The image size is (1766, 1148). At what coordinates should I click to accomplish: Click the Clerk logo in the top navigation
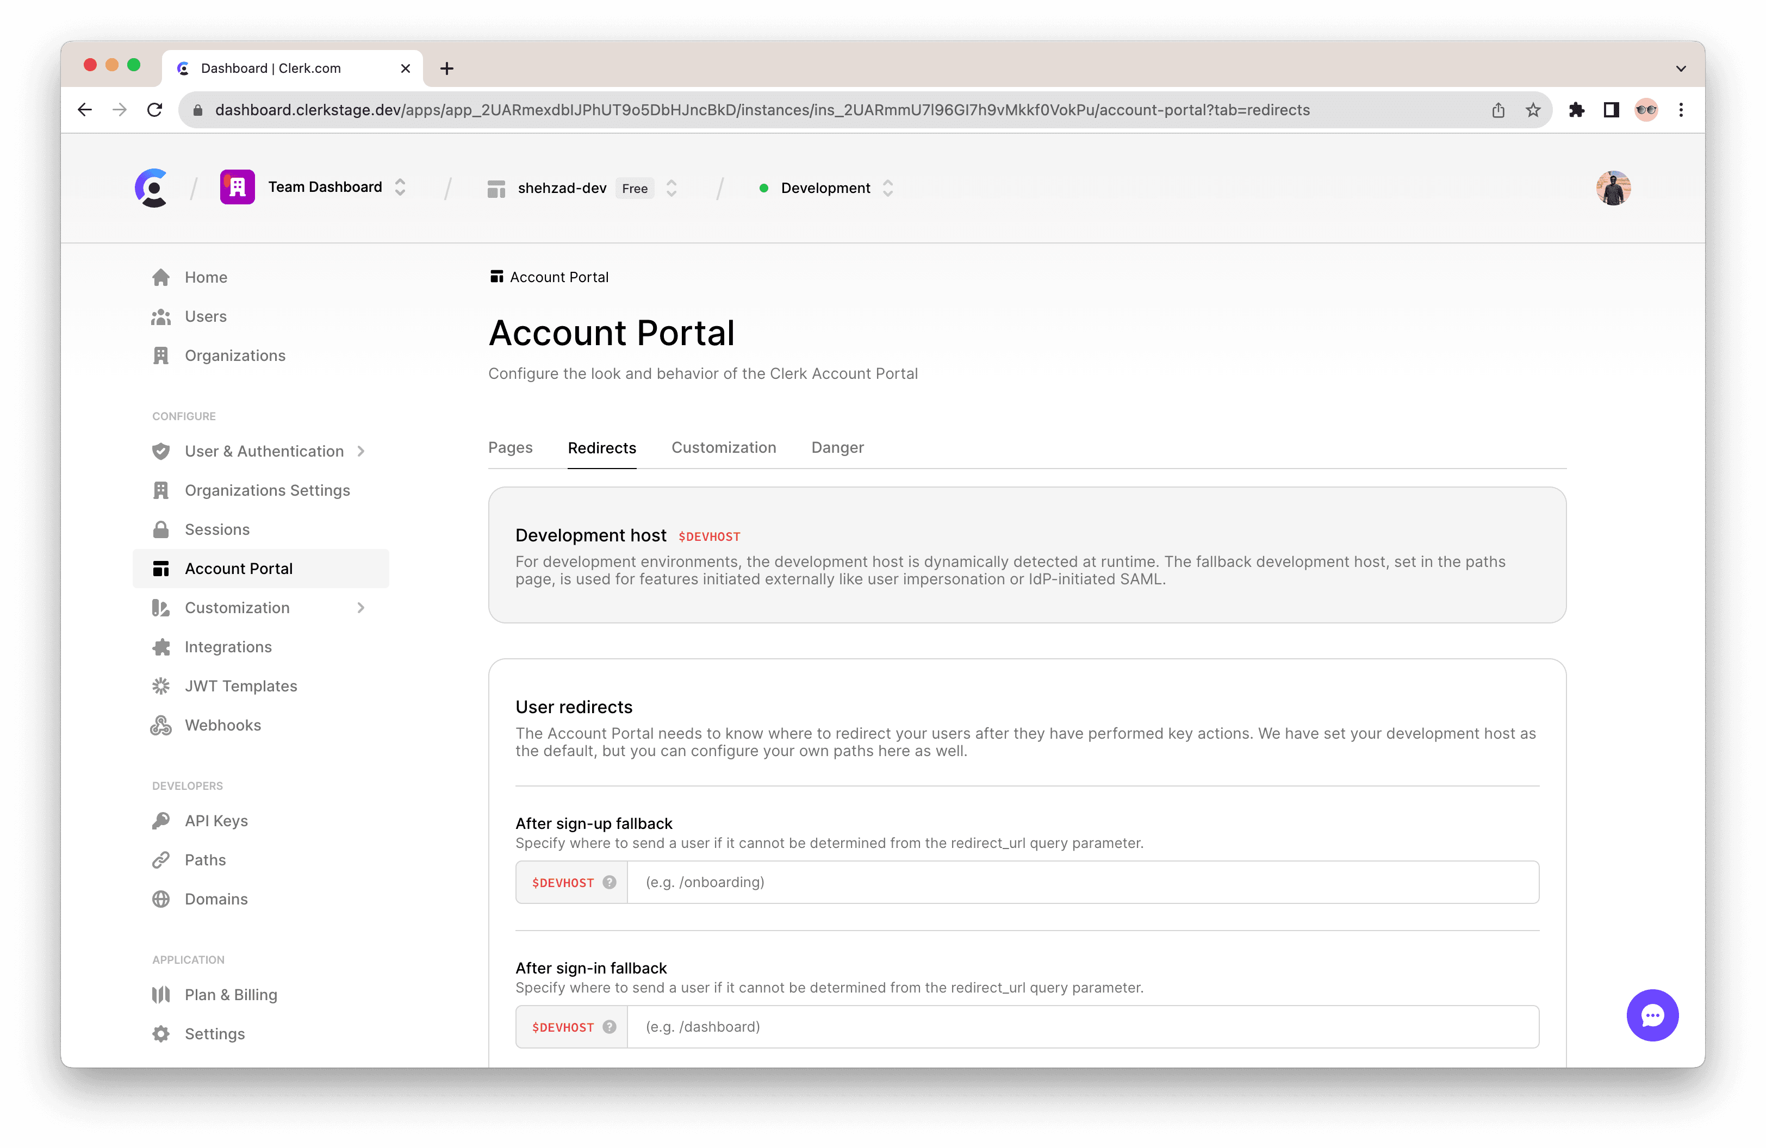pyautogui.click(x=152, y=188)
